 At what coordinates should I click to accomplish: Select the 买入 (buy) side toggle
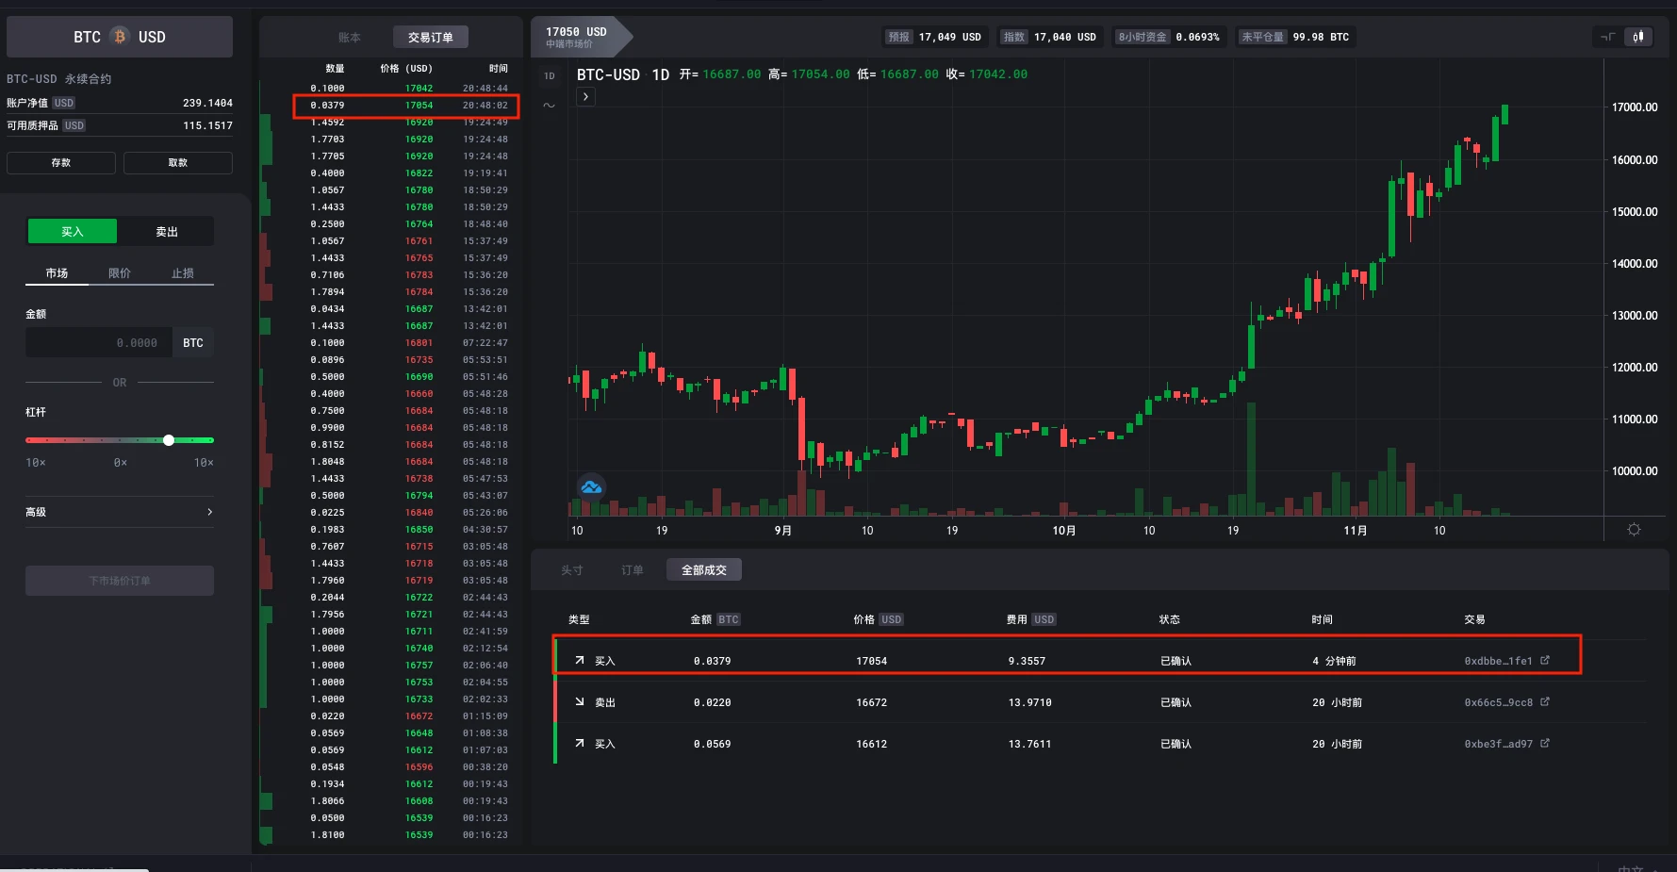click(x=73, y=231)
